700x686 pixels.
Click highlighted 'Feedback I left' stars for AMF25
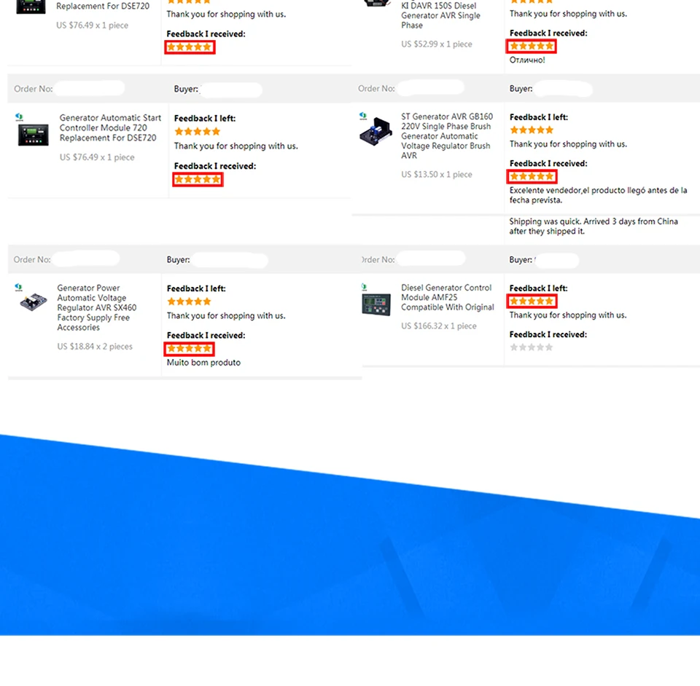pos(532,301)
